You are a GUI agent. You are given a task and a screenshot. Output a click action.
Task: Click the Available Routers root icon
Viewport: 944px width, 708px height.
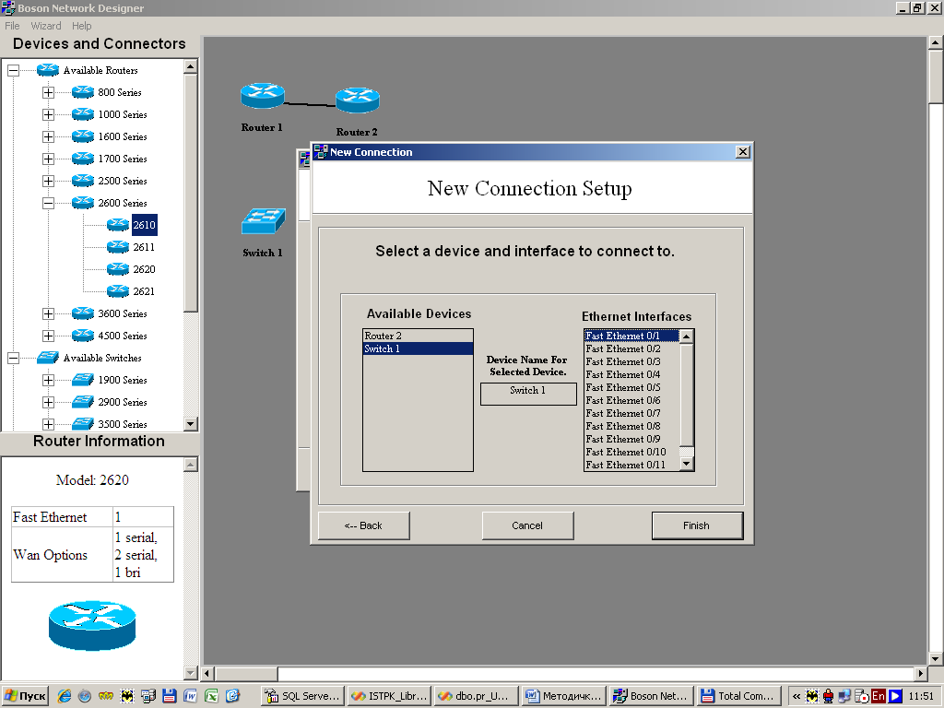tap(48, 70)
